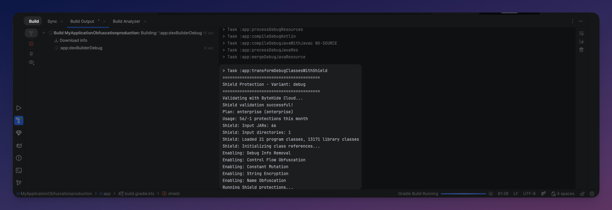This screenshot has width=612, height=210.
Task: Clear console output with trash icon
Action: [581, 50]
